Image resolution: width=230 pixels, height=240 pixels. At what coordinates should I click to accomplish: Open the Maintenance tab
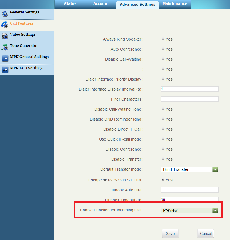(175, 4)
